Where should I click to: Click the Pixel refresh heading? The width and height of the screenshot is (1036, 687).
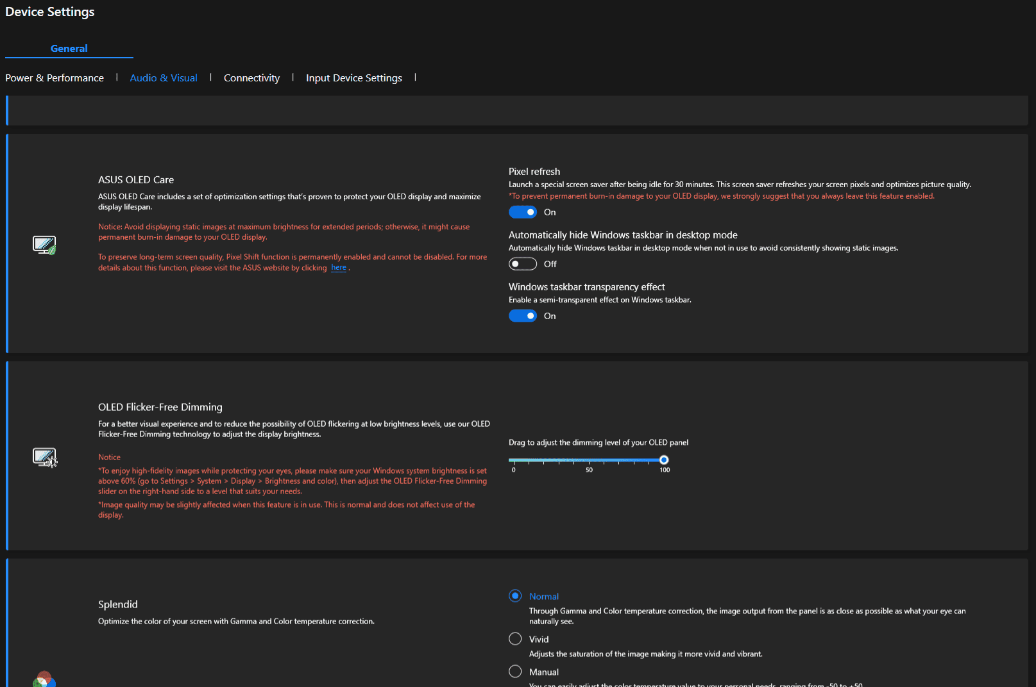(534, 172)
